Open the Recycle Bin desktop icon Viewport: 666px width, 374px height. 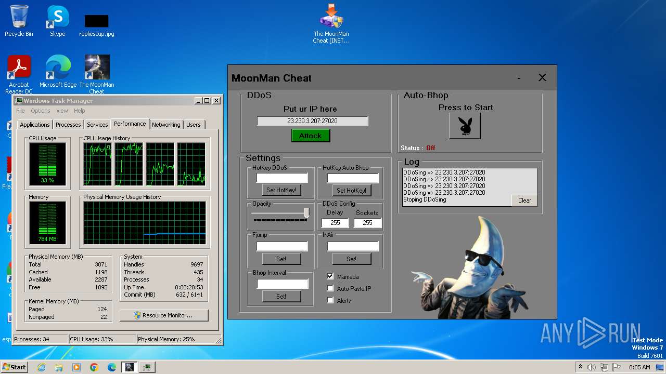click(x=19, y=21)
